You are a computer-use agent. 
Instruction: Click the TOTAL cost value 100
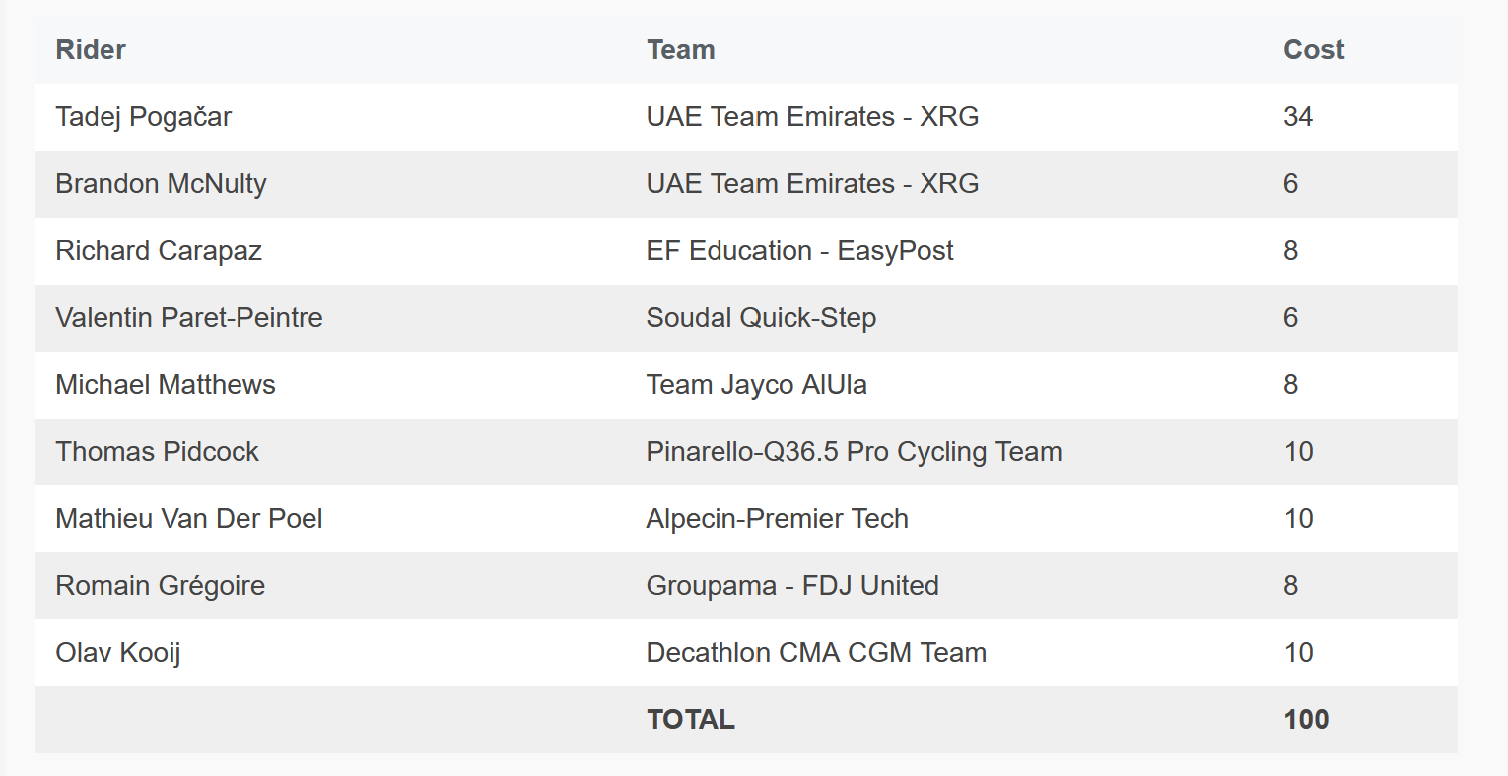1306,720
